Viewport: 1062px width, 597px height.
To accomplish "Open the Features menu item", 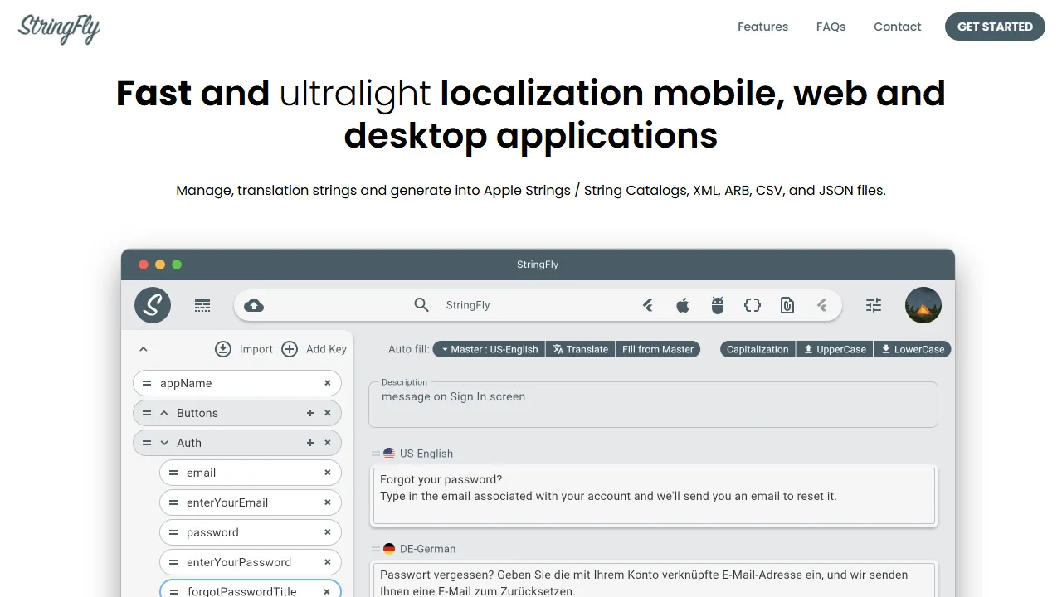I will [x=762, y=27].
